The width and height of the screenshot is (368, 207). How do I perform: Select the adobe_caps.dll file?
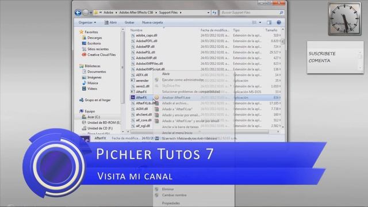click(x=147, y=35)
